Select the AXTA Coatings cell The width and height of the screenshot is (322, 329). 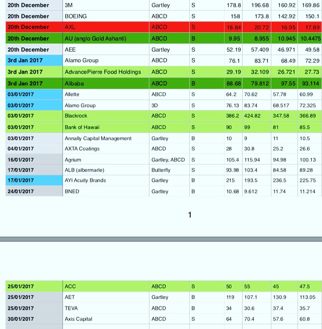point(106,149)
